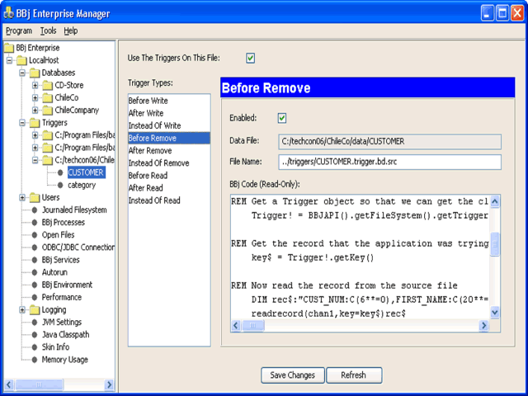Image resolution: width=528 pixels, height=396 pixels.
Task: Click the bullet icon beside Memory Usage
Action: point(35,360)
